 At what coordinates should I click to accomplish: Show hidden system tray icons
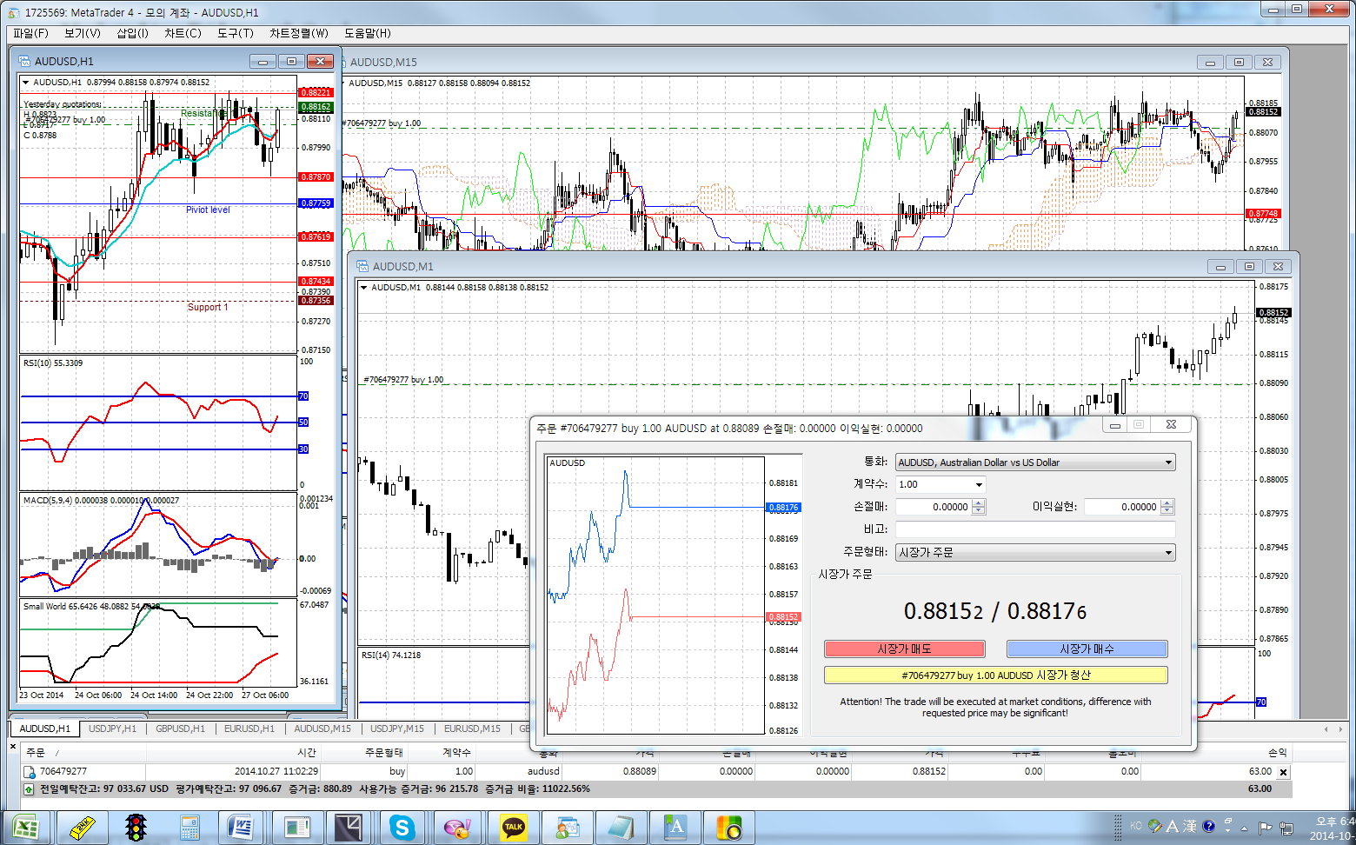(x=1245, y=828)
